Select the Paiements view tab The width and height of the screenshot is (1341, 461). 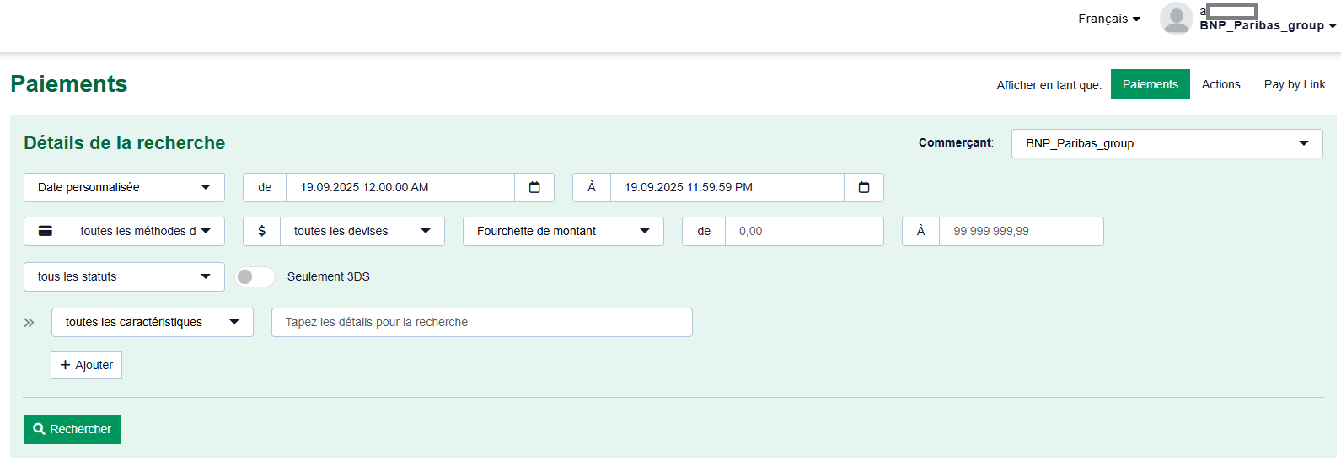pos(1150,84)
